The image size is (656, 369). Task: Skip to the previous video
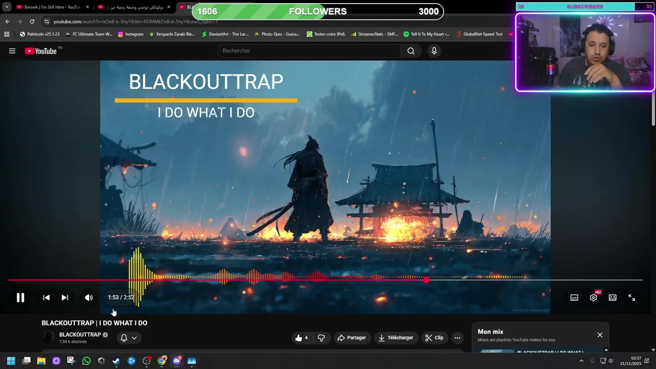click(x=46, y=298)
